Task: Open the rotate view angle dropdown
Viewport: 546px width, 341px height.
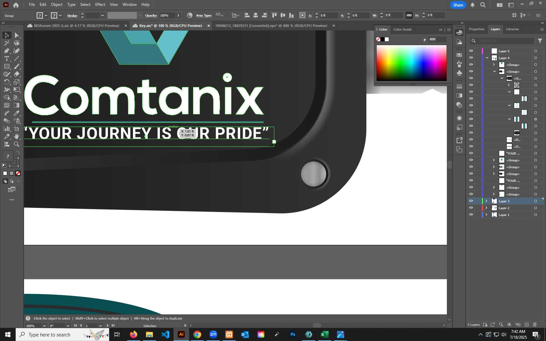Action: point(68,326)
